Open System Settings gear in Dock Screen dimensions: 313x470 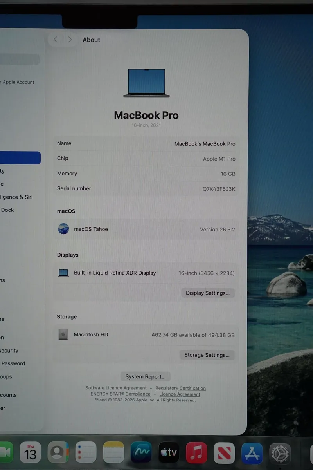pos(280,453)
